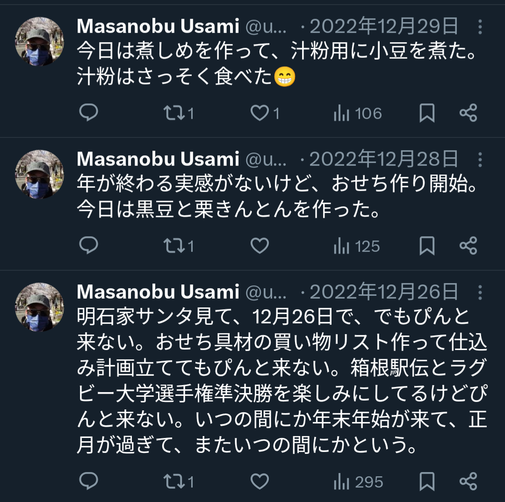Image resolution: width=505 pixels, height=502 pixels.
Task: Like the December 28 tweet
Action: [x=260, y=246]
